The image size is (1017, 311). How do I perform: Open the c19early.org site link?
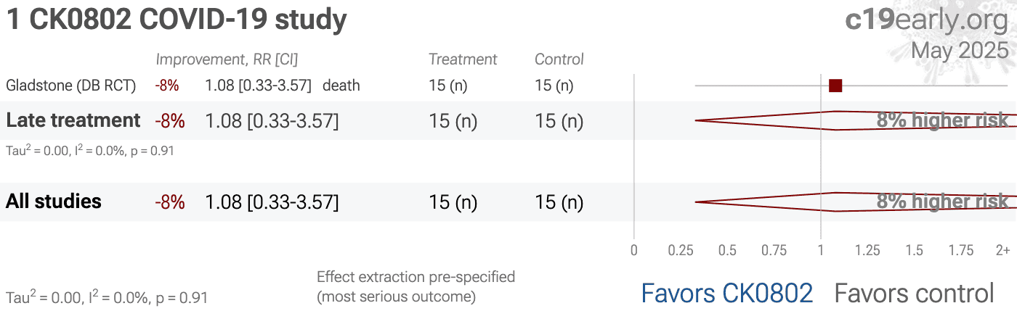926,20
